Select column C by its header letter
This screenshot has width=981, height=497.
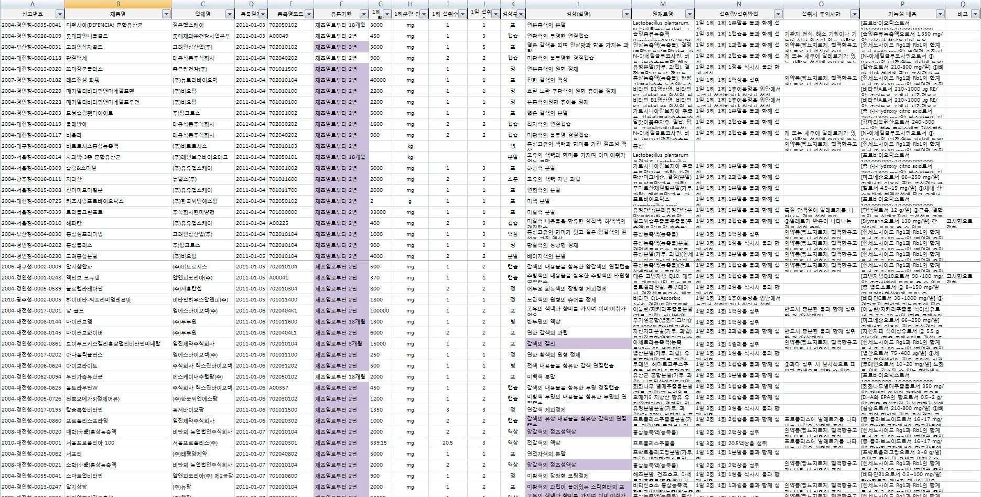(203, 4)
